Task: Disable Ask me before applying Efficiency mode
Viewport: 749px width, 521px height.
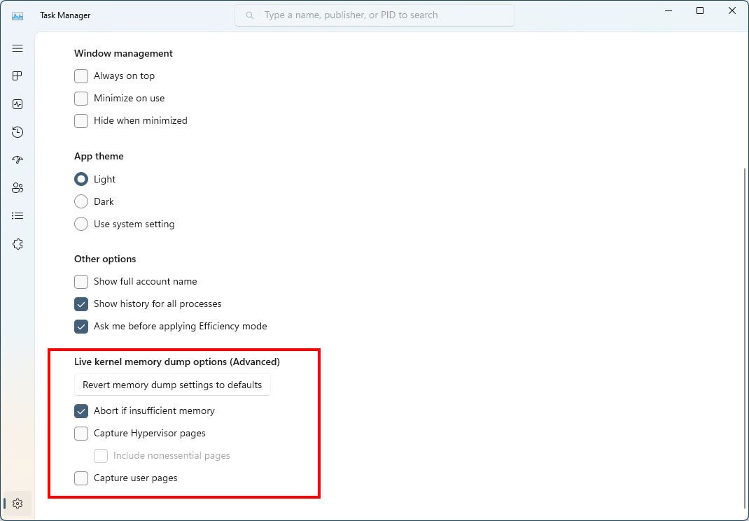Action: [x=80, y=326]
